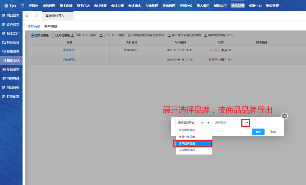Clear selected 选择品牌导出 with x
Screen dimensions: 306x185
202,123
